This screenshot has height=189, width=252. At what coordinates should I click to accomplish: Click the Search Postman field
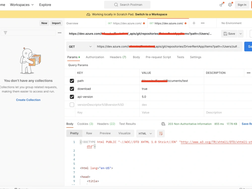(127, 5)
